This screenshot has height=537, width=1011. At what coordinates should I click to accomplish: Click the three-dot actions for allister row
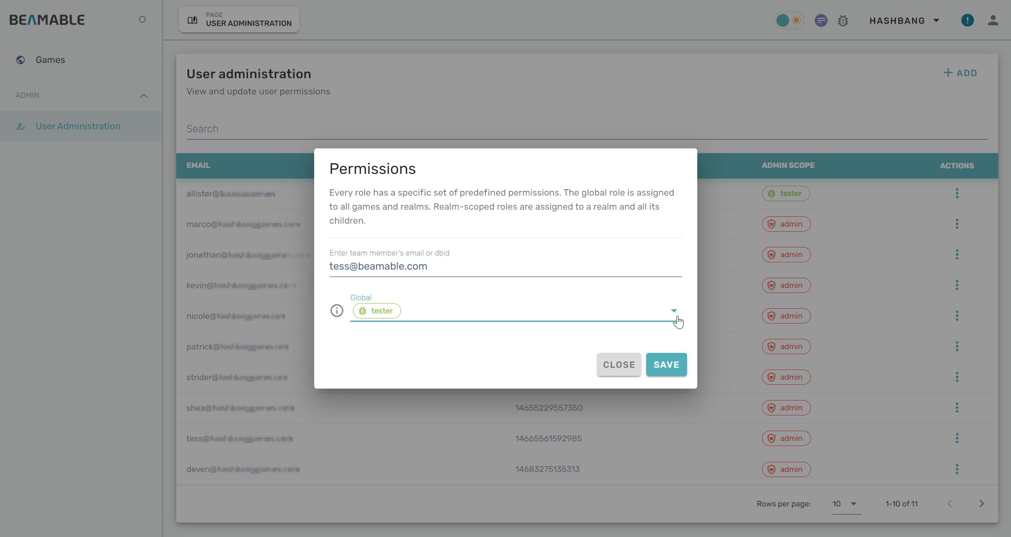pyautogui.click(x=957, y=193)
